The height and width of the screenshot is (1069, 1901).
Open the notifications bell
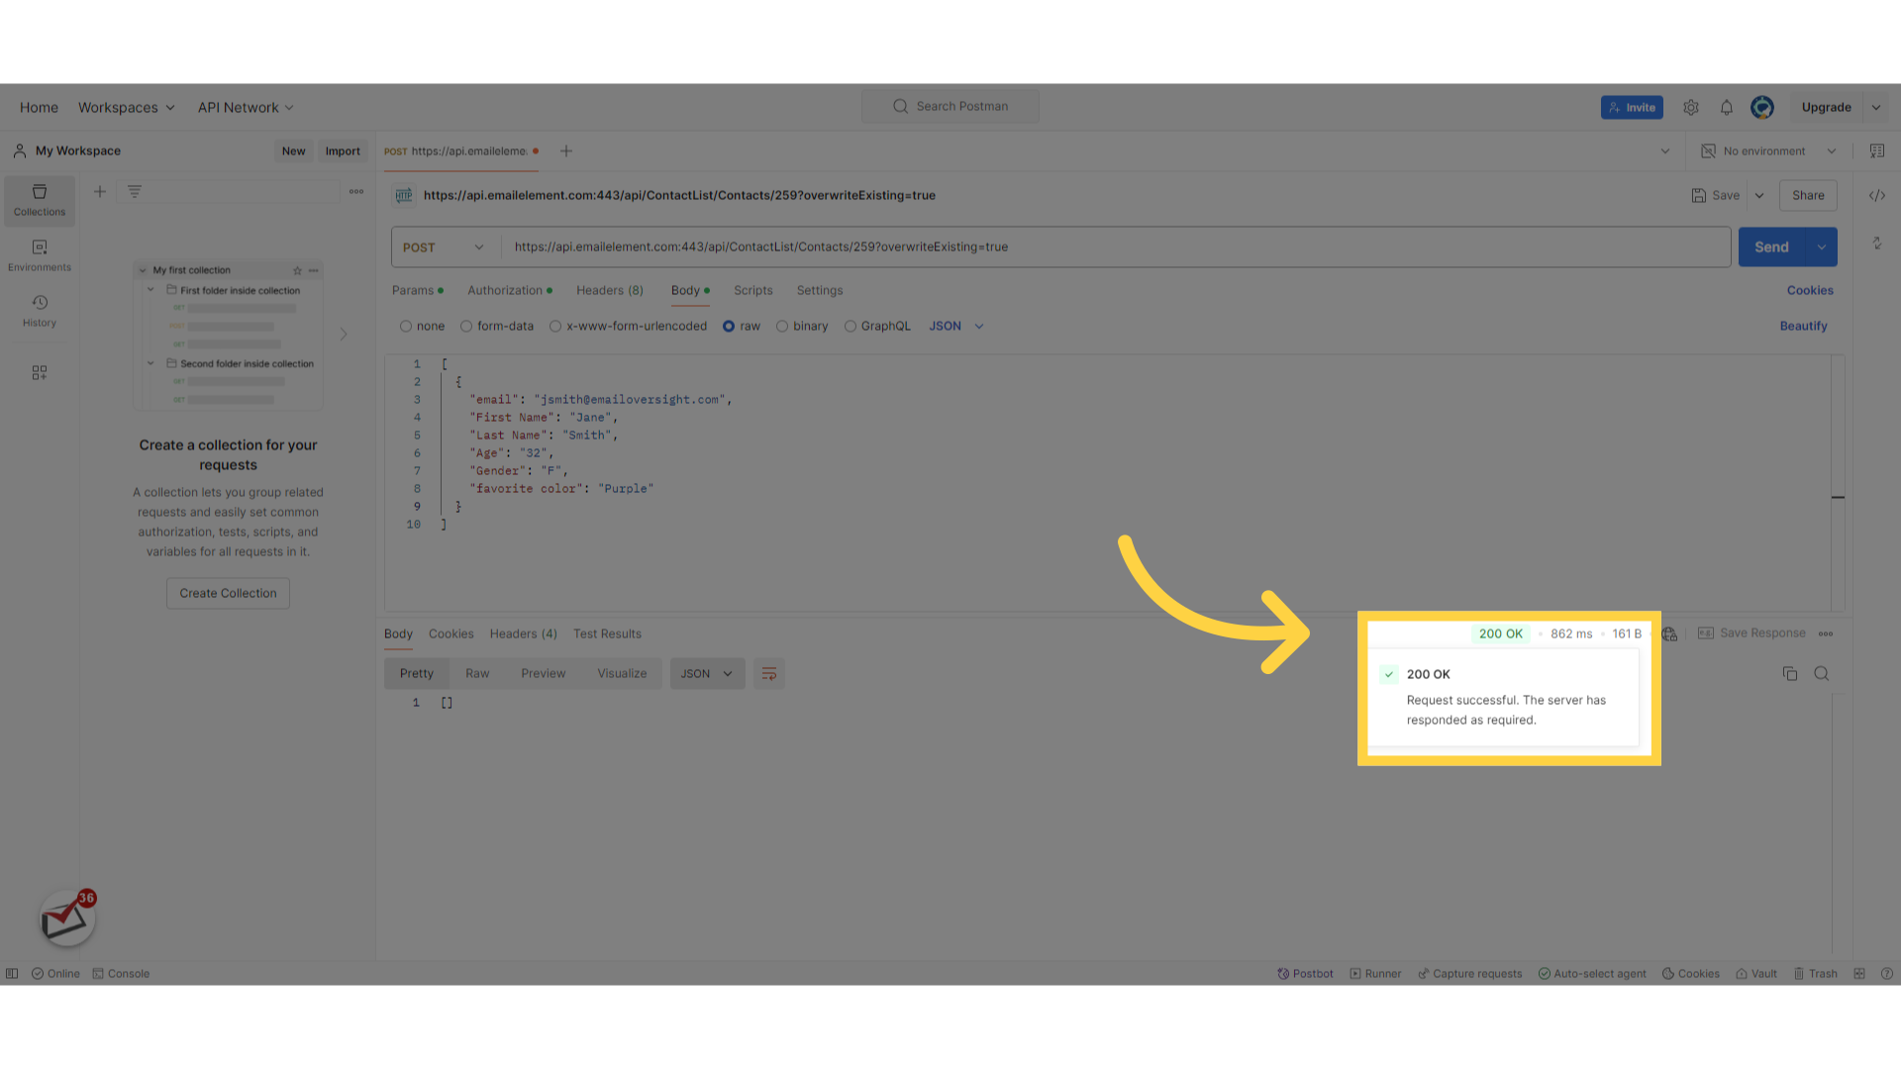pos(1727,107)
